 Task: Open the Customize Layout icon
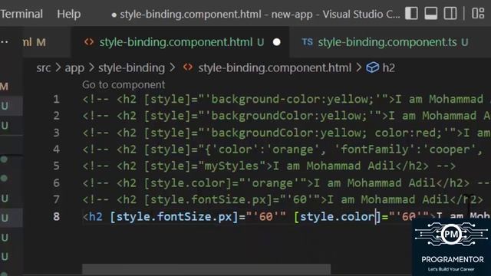tap(478, 14)
